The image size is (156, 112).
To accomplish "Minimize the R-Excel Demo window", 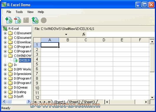I will pos(138,5).
